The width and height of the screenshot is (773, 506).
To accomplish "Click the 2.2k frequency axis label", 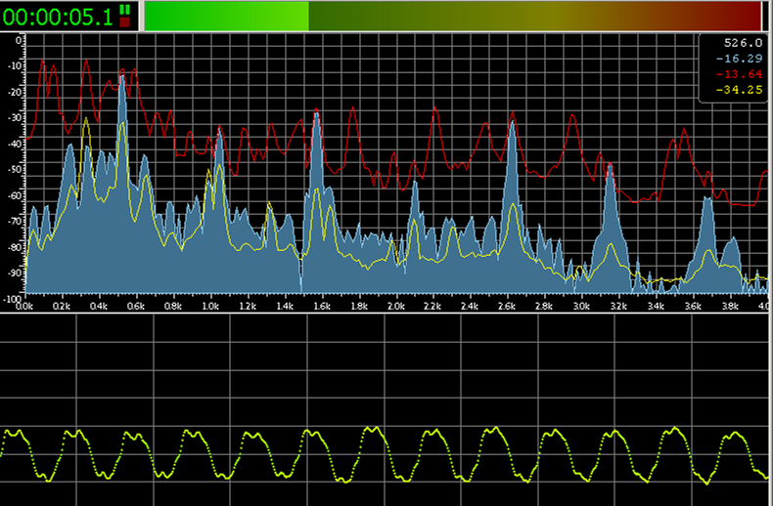I will [x=432, y=306].
